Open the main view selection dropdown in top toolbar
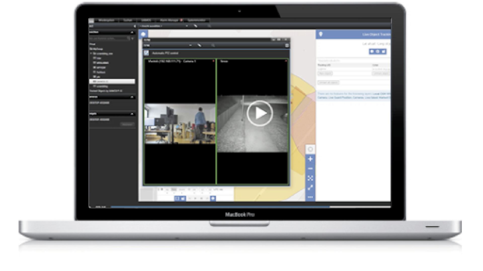Viewport: 483px width, 271px height. pos(187,26)
